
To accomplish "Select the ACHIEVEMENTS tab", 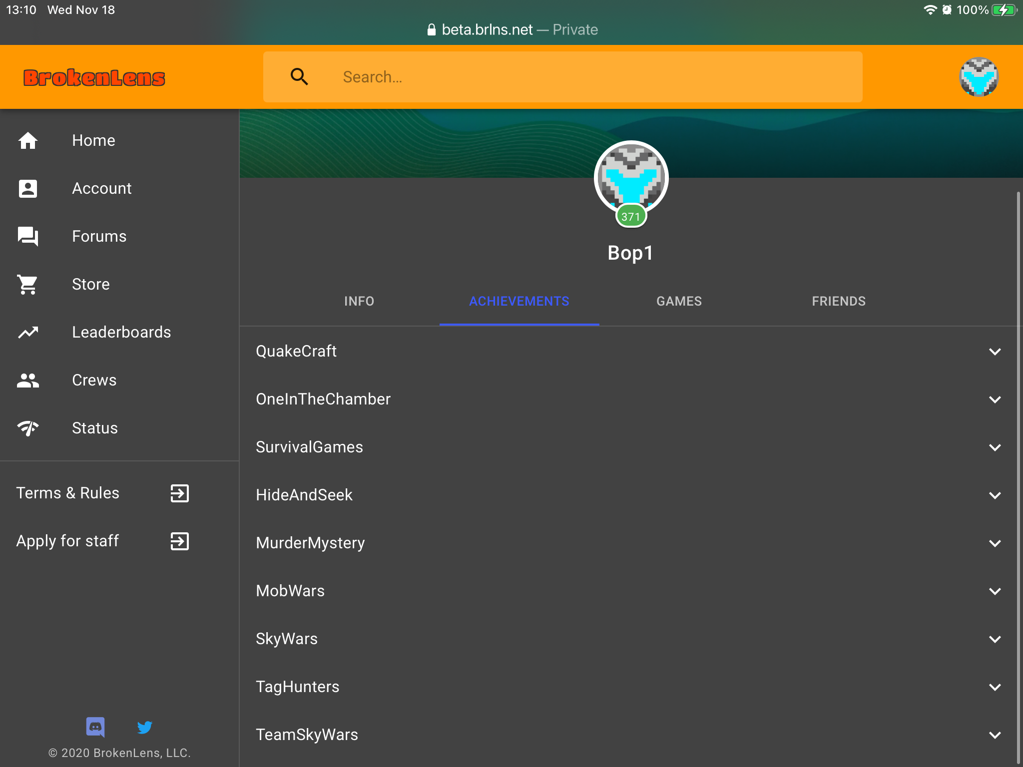I will 519,301.
